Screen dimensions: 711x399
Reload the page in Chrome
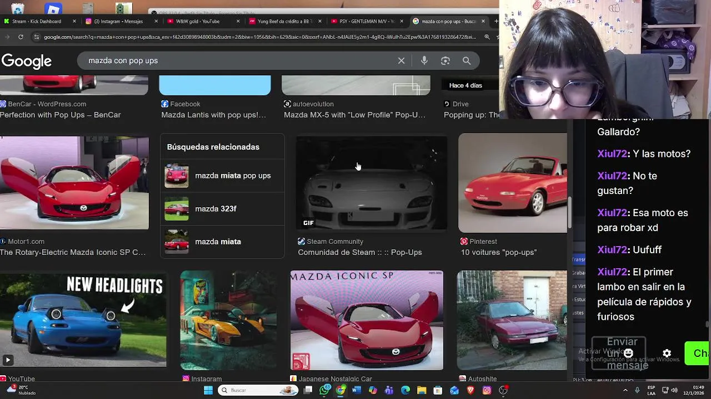pos(21,37)
